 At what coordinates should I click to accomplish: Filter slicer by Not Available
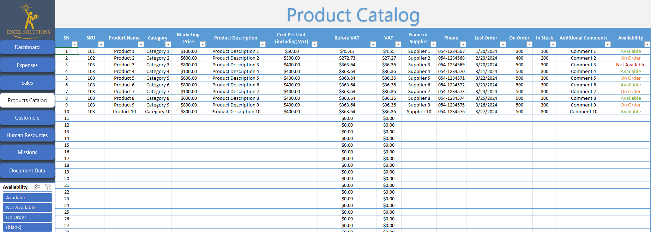(x=28, y=208)
